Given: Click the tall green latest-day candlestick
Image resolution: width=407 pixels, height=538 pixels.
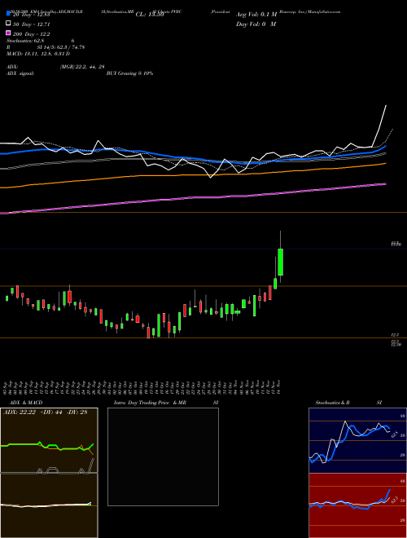Looking at the screenshot, I should [281, 262].
